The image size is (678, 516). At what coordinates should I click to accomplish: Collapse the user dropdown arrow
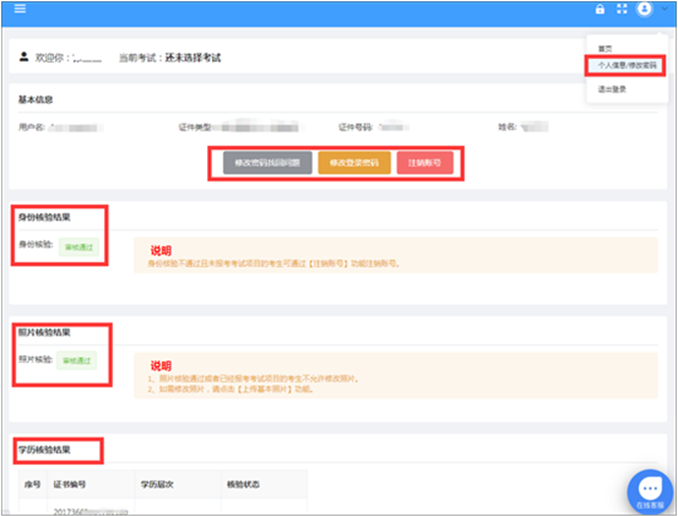[664, 9]
